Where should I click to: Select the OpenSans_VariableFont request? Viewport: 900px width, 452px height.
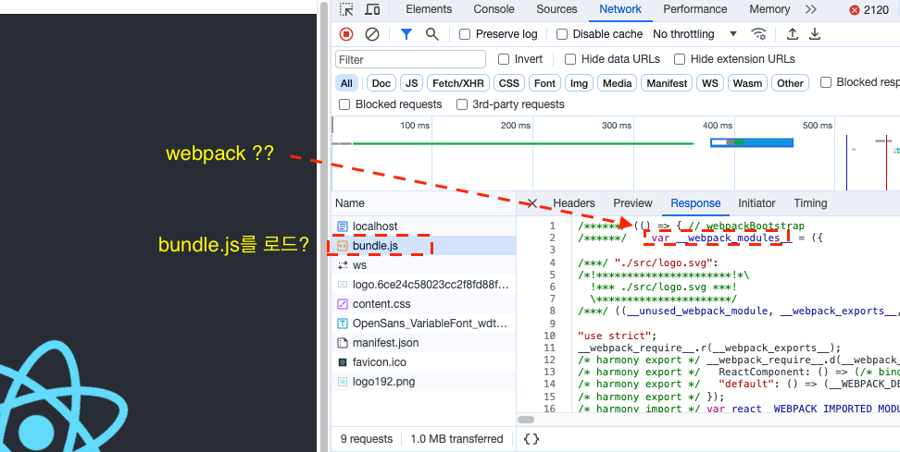423,324
